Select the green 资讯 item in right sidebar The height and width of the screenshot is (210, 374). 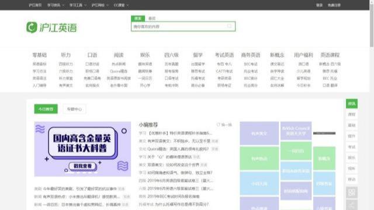(352, 104)
